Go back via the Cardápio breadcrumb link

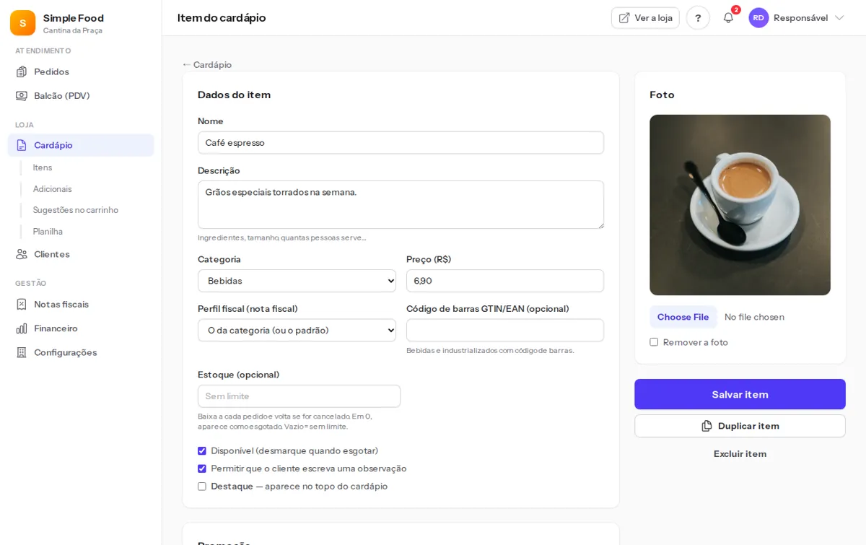[207, 64]
